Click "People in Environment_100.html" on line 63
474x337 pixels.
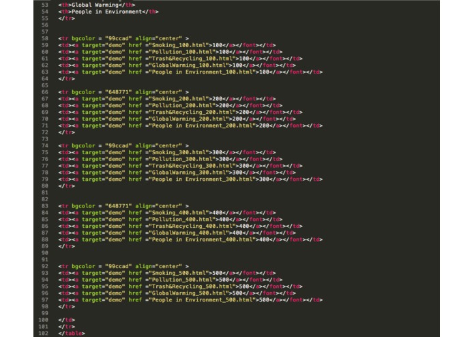(x=202, y=72)
